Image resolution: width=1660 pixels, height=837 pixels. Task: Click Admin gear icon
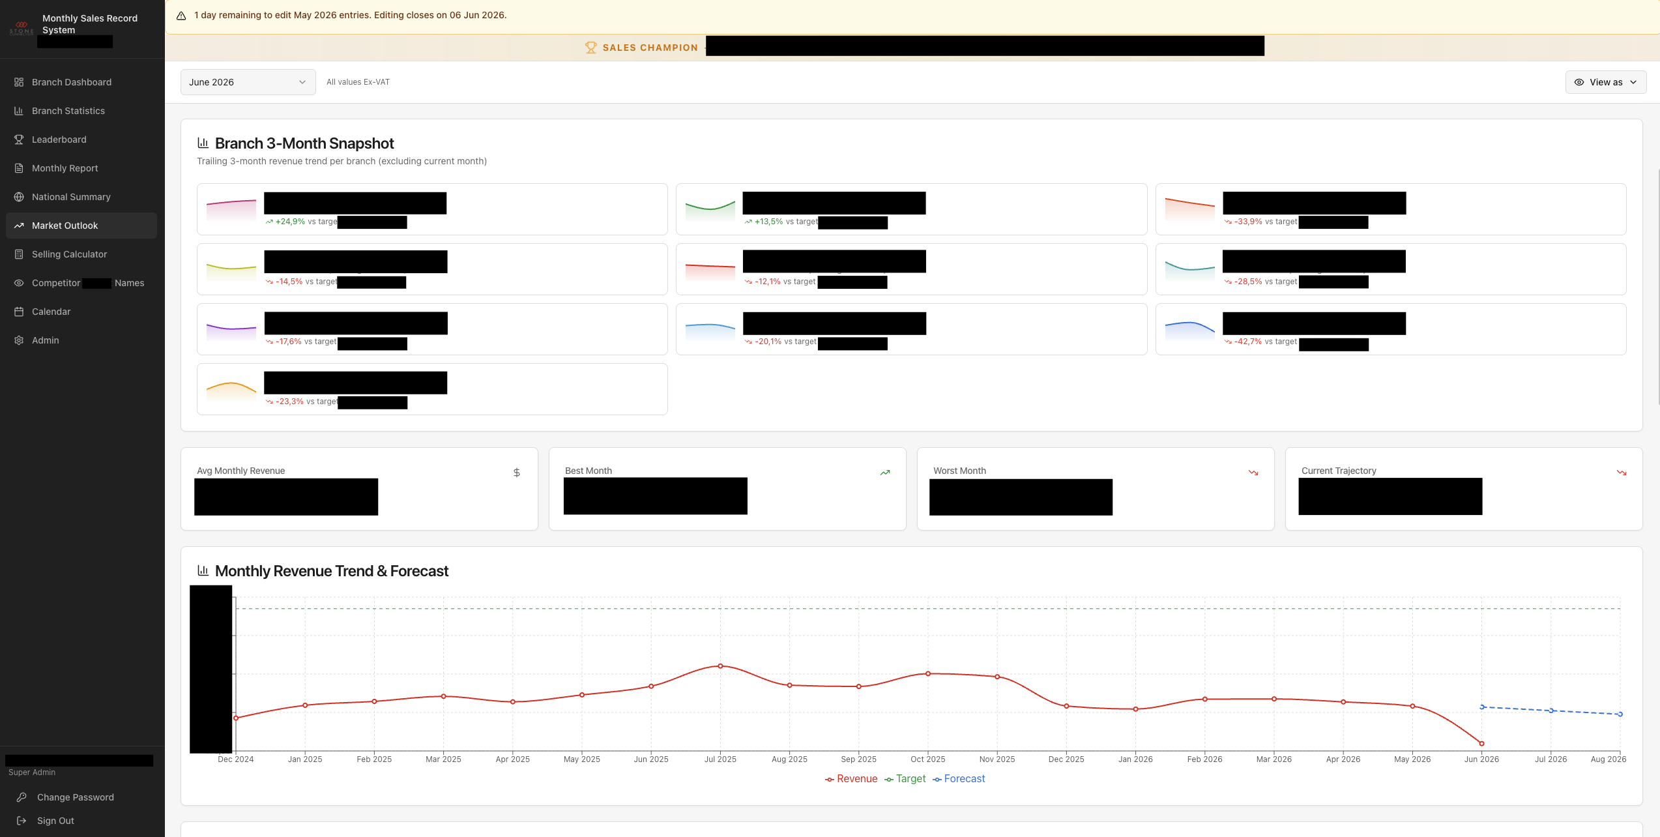coord(19,340)
